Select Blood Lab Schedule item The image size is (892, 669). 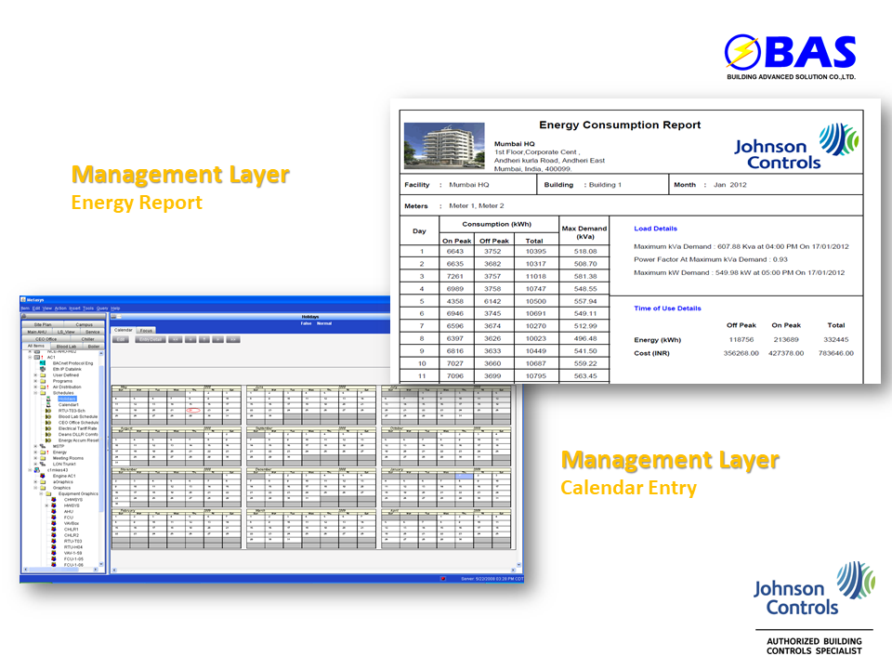click(78, 416)
